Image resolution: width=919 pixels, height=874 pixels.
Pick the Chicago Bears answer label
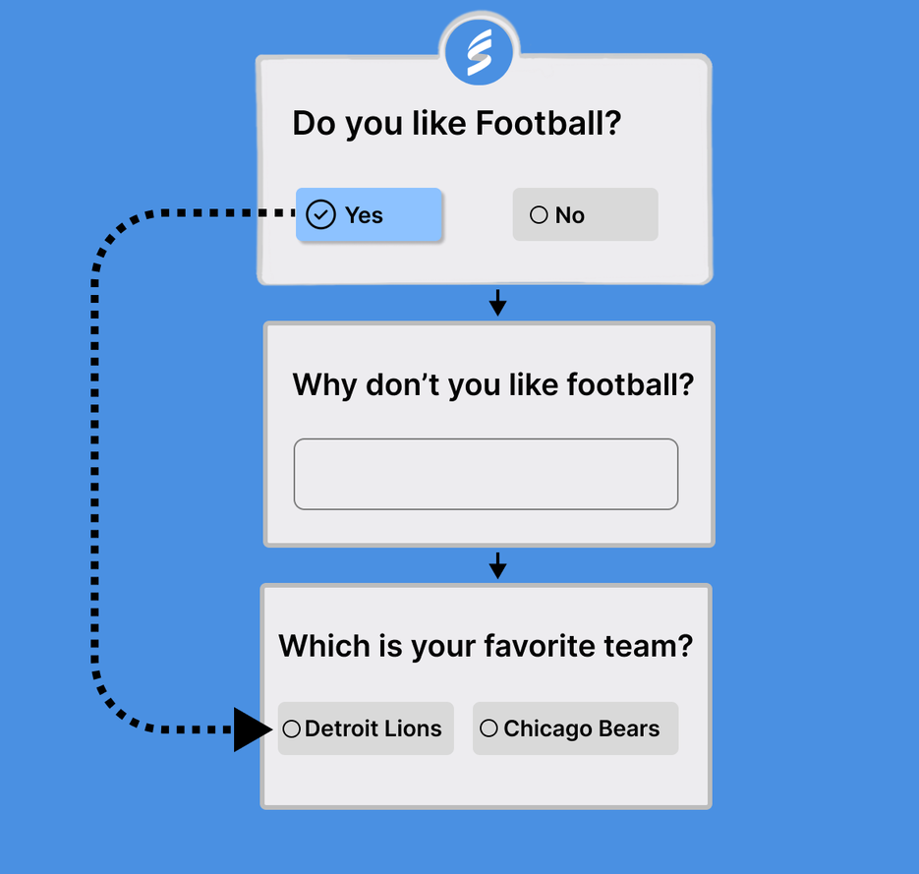tap(581, 729)
